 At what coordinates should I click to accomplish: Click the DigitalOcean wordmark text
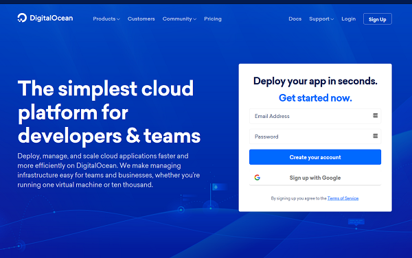[x=51, y=18]
